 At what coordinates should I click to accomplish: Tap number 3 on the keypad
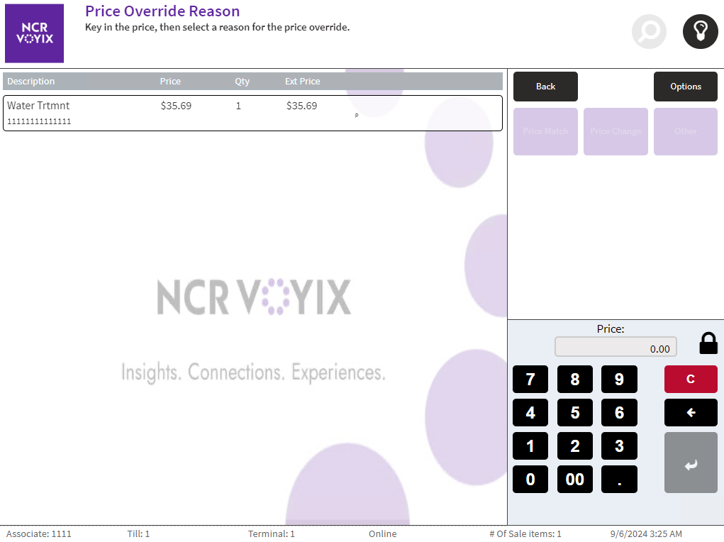[619, 446]
